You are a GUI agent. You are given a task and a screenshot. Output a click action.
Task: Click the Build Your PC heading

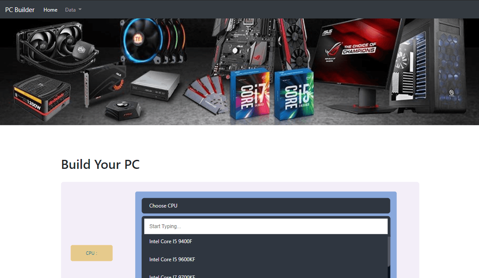(100, 165)
